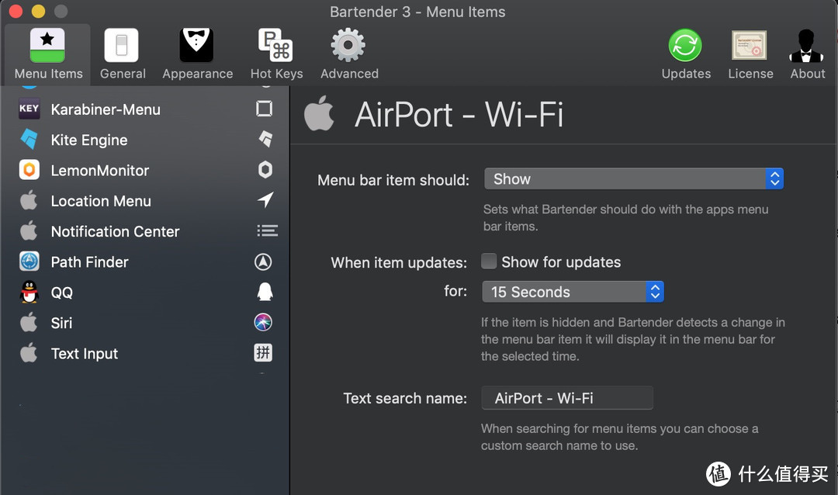
Task: Check for Updates in toolbar
Action: 686,54
